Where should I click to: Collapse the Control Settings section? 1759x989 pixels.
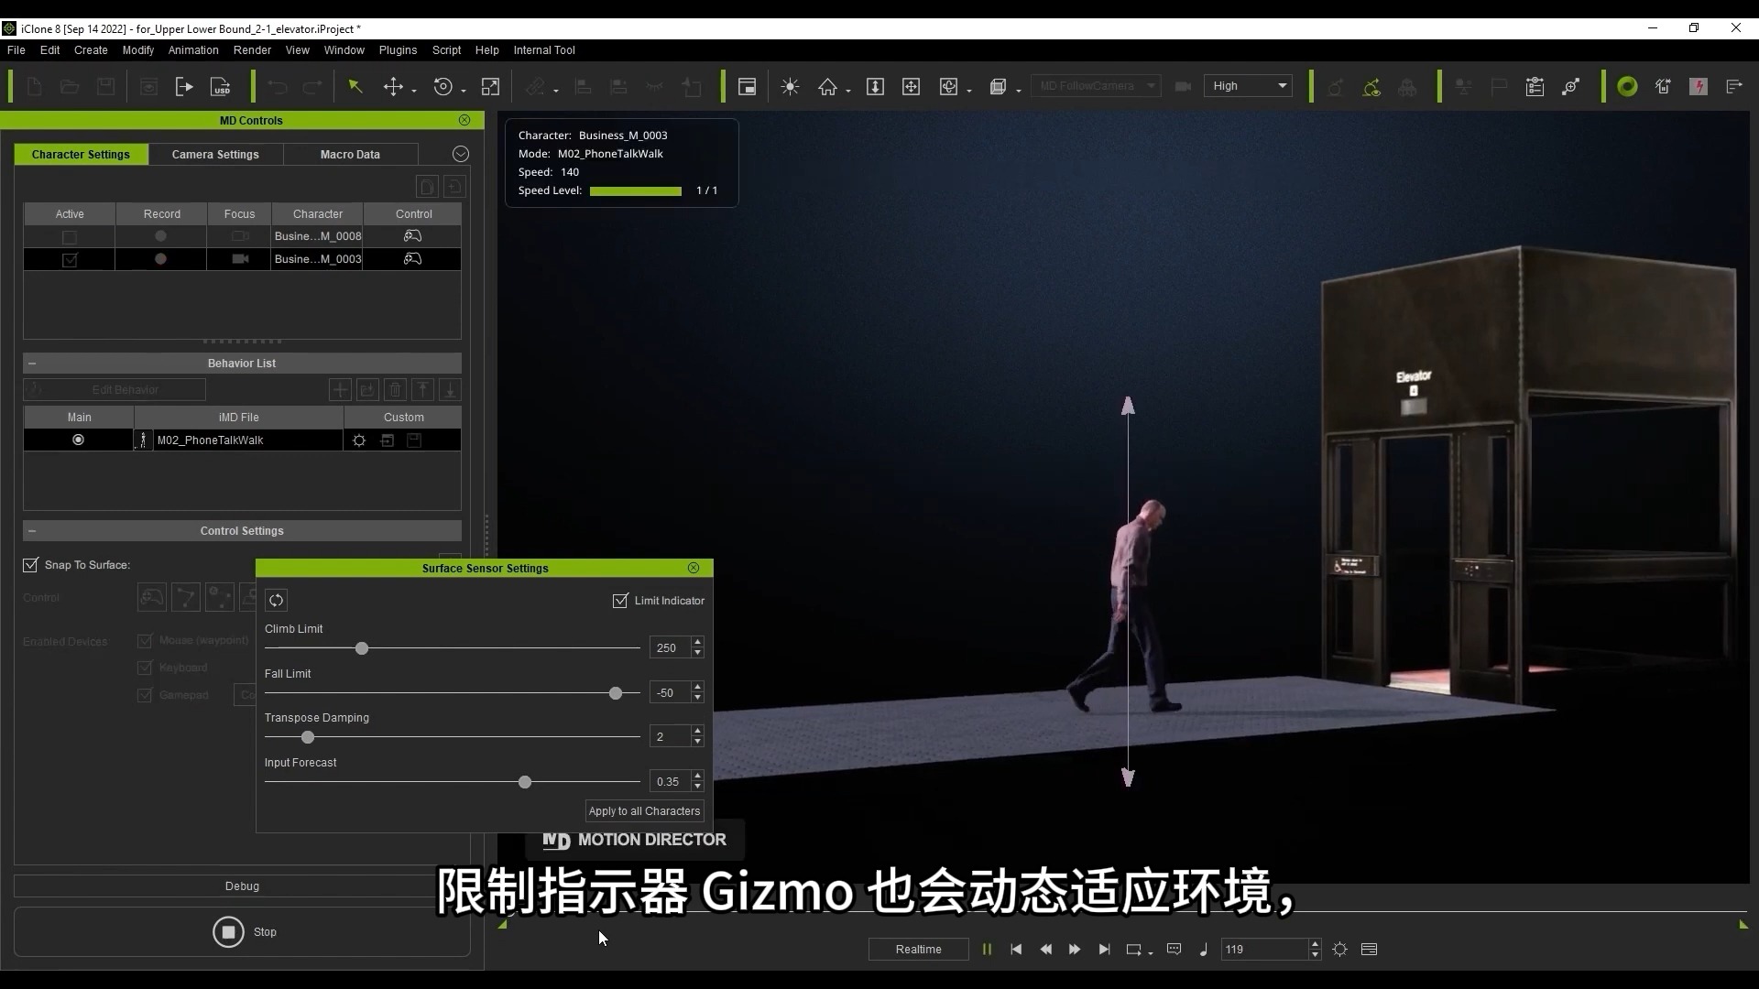(32, 531)
